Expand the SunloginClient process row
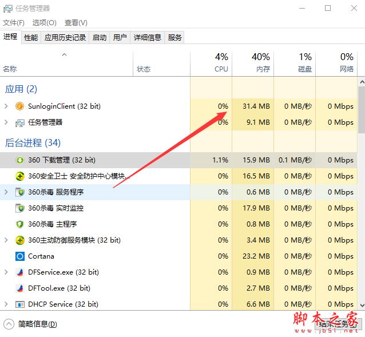 [x=6, y=106]
